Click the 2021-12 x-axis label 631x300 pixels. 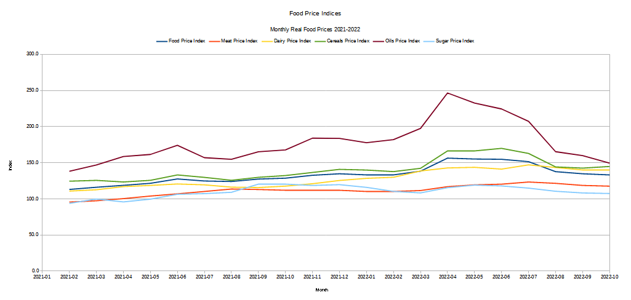(340, 277)
